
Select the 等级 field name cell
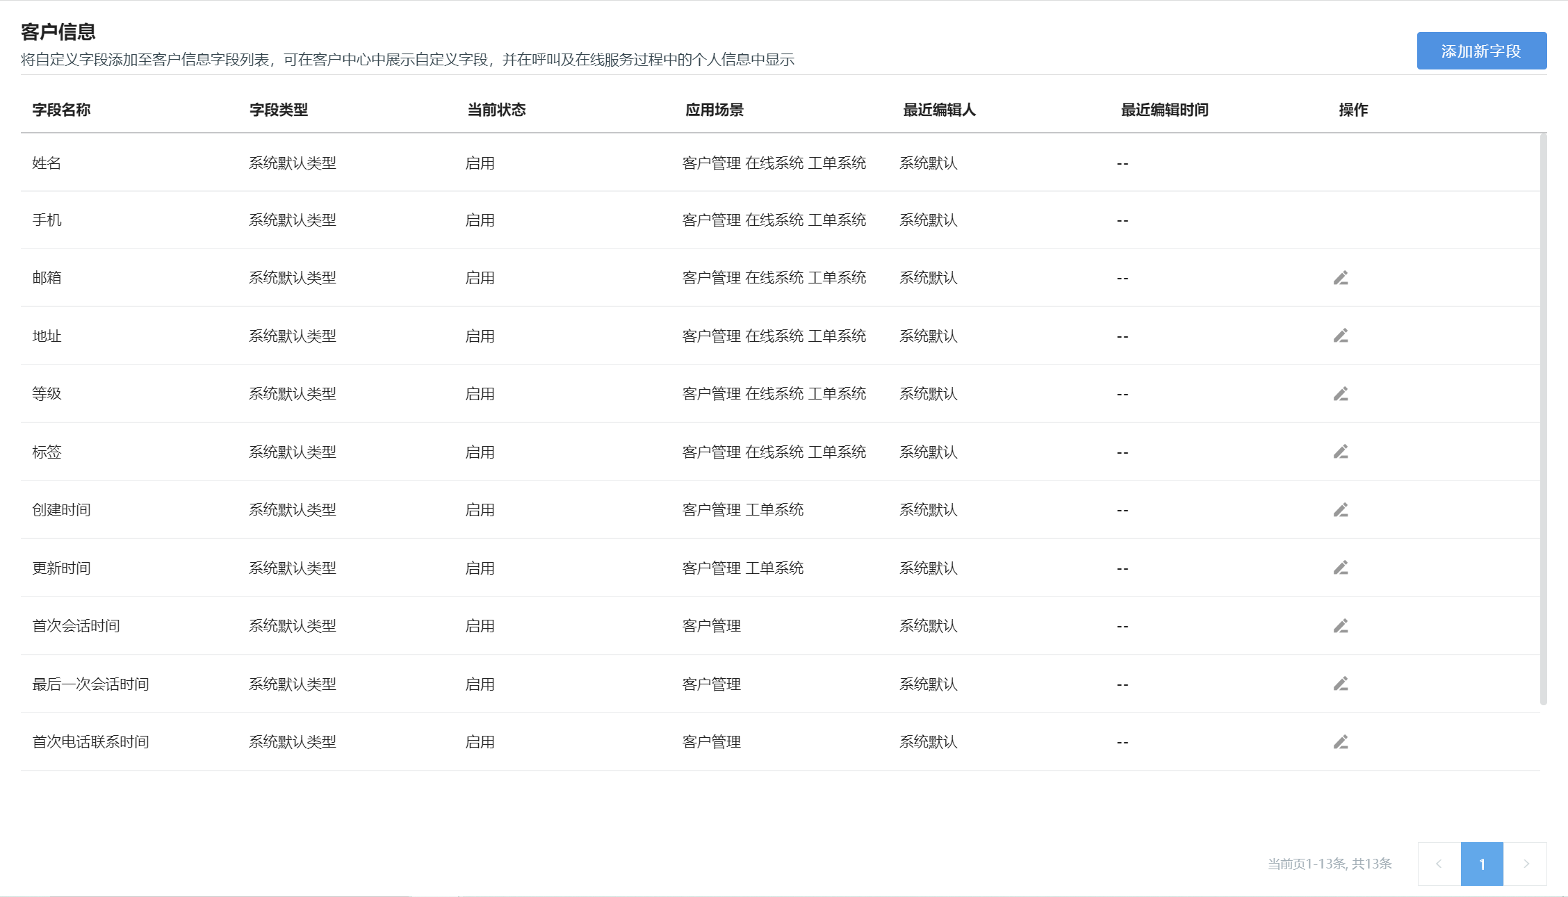tap(47, 394)
